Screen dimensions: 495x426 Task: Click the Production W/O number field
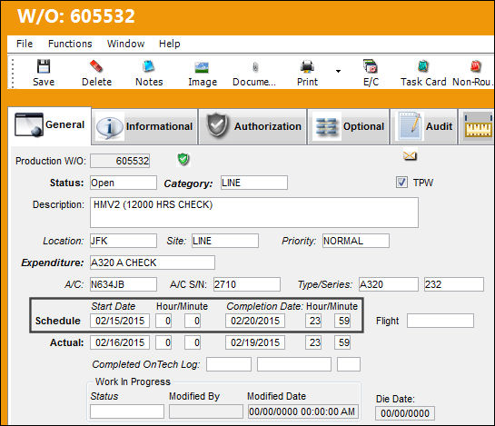click(x=120, y=161)
